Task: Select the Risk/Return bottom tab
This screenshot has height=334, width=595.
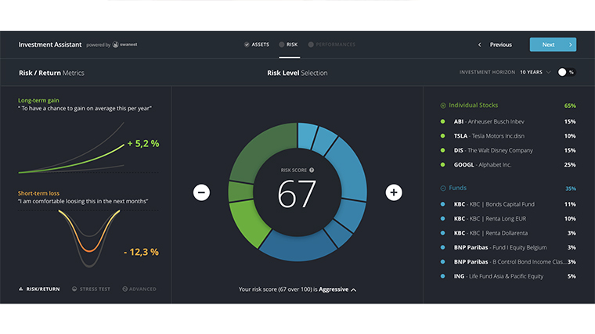Action: click(x=39, y=289)
